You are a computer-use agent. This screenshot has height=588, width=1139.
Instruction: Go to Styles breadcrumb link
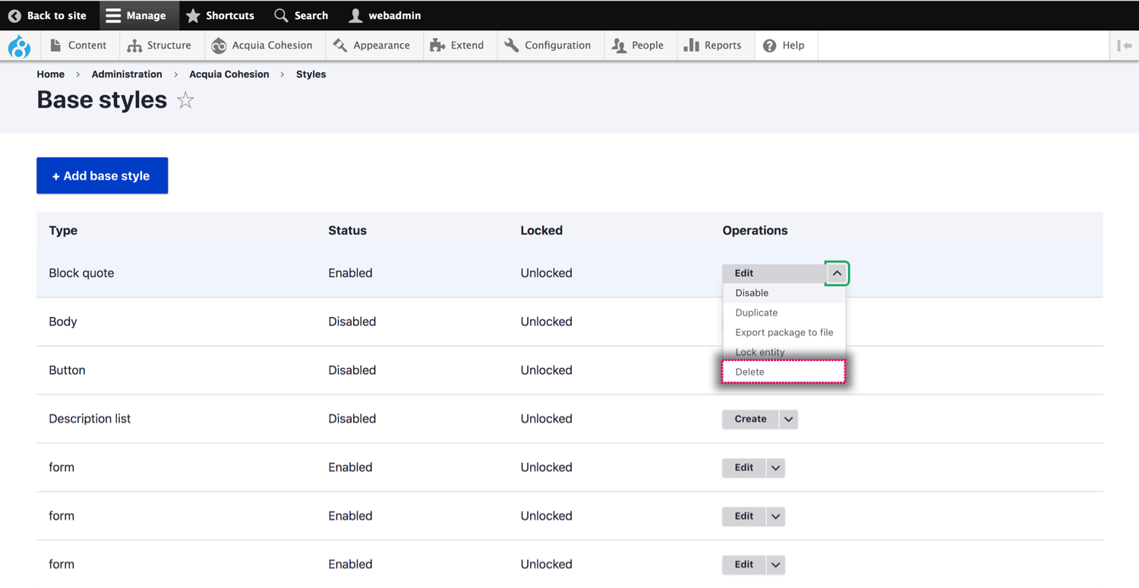(311, 74)
